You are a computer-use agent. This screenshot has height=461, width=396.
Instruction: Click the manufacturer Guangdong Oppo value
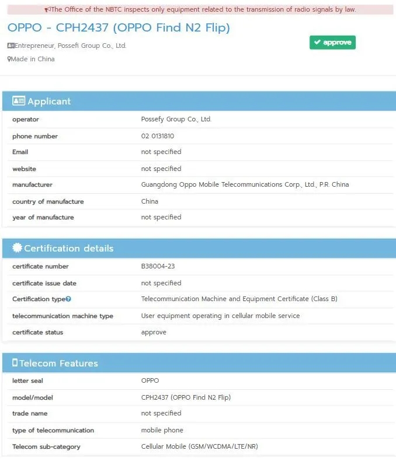(x=245, y=184)
